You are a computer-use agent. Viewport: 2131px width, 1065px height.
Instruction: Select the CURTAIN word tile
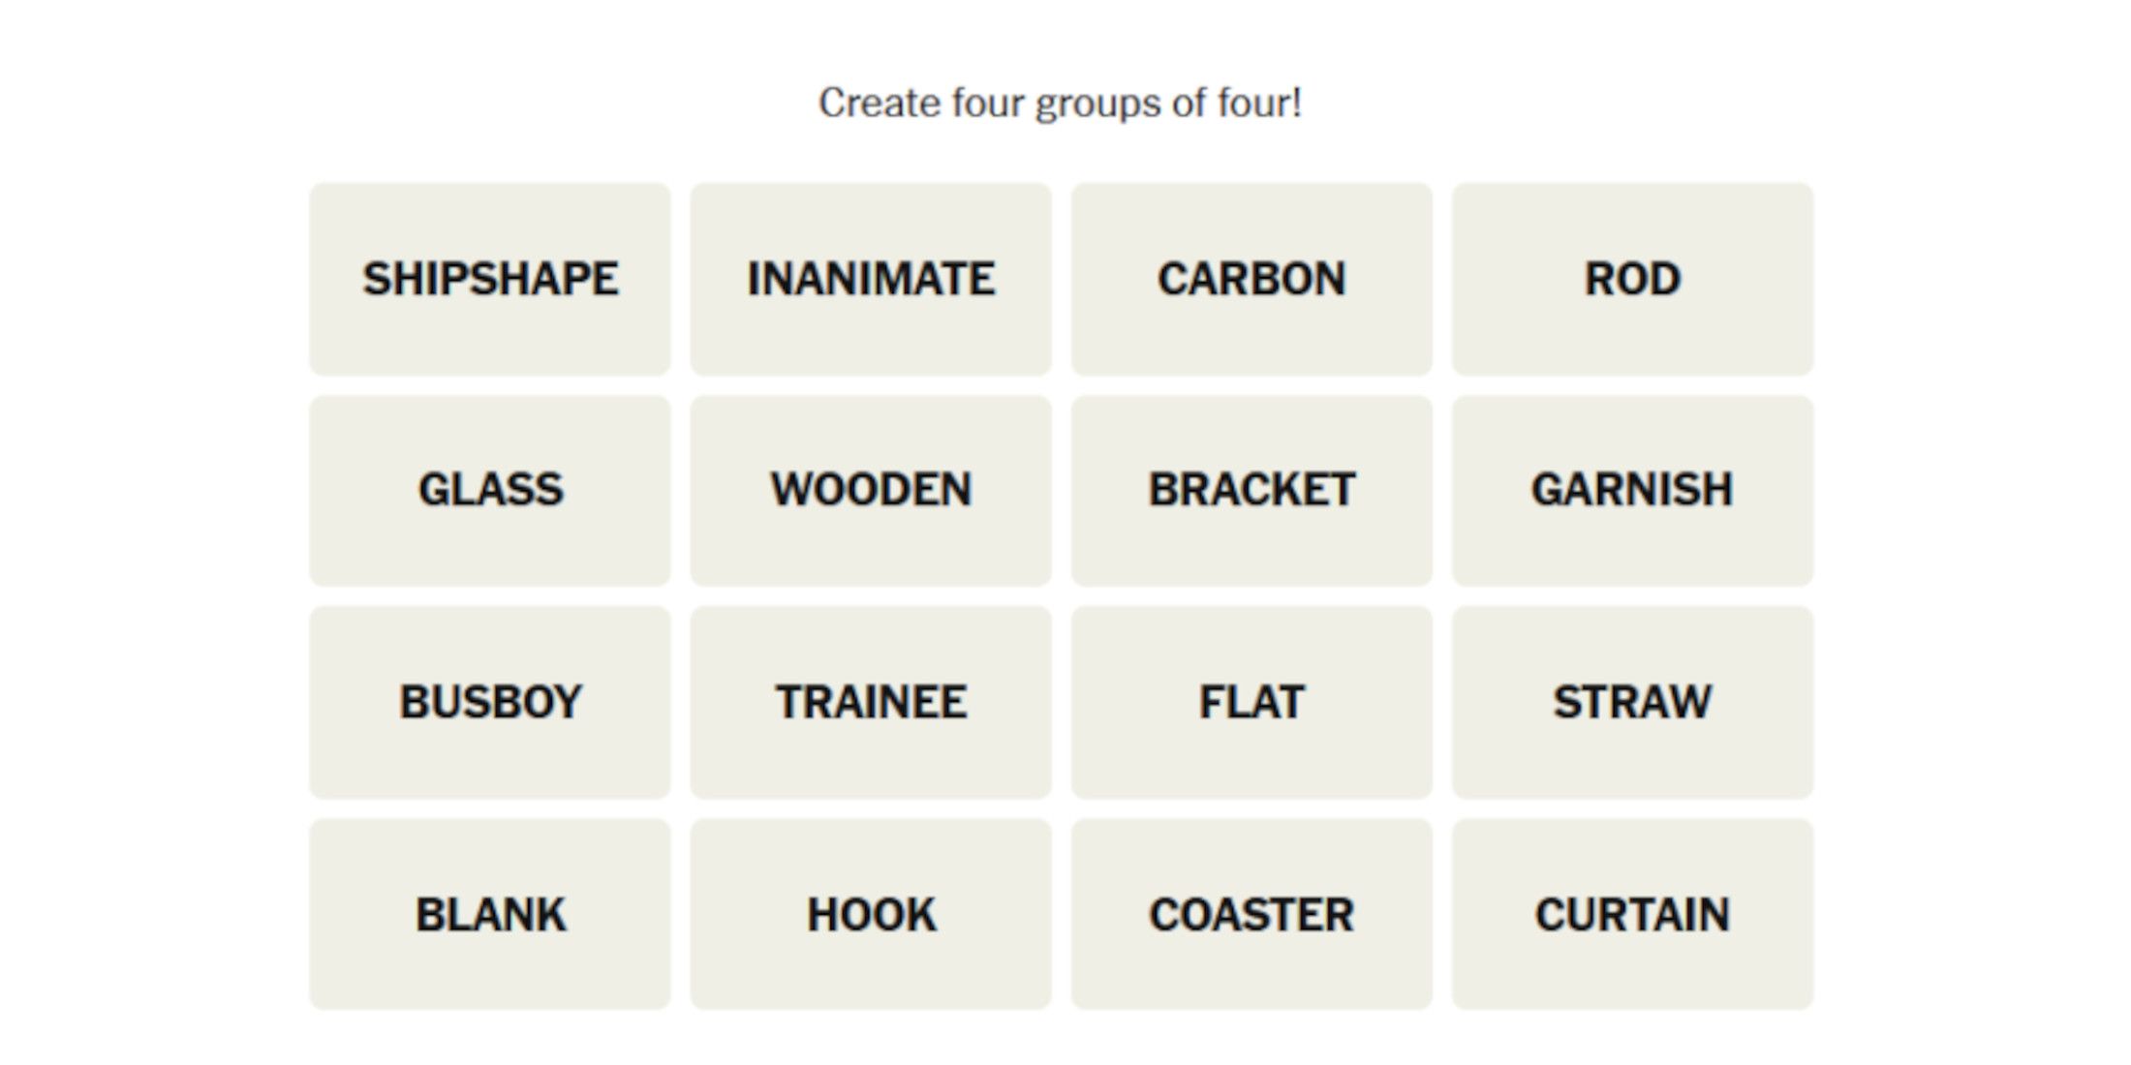pyautogui.click(x=1632, y=915)
